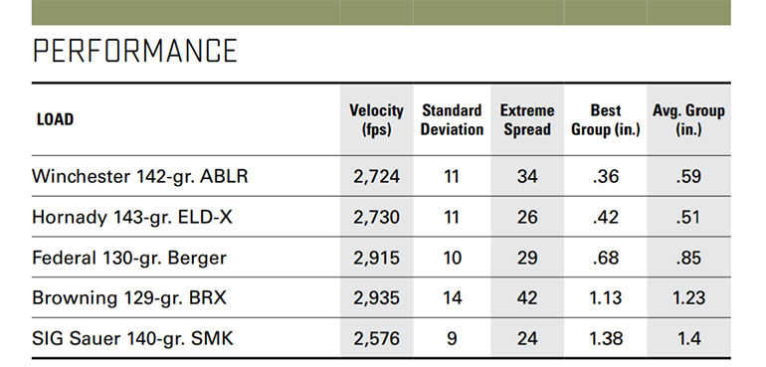766x367 pixels.
Task: Click the Velocity (fps) column header
Action: coord(376,120)
